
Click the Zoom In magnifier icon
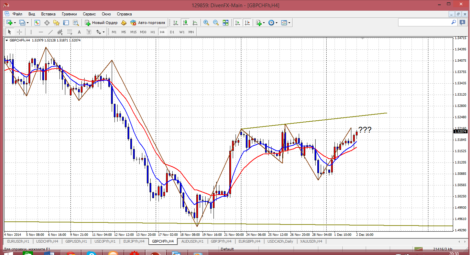[206, 23]
